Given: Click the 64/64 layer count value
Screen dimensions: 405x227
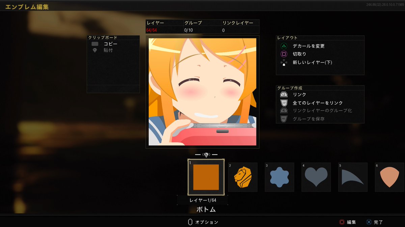Looking at the screenshot, I should [152, 30].
